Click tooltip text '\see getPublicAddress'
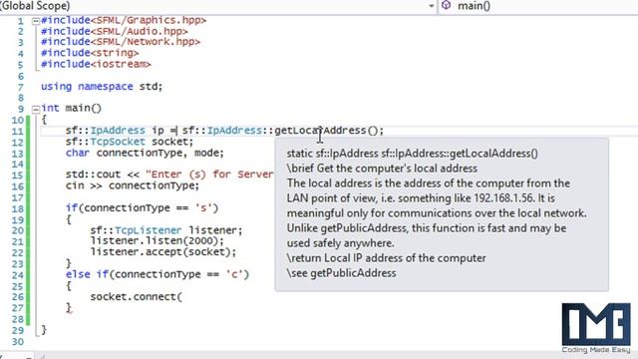Image resolution: width=638 pixels, height=359 pixels. coord(341,273)
